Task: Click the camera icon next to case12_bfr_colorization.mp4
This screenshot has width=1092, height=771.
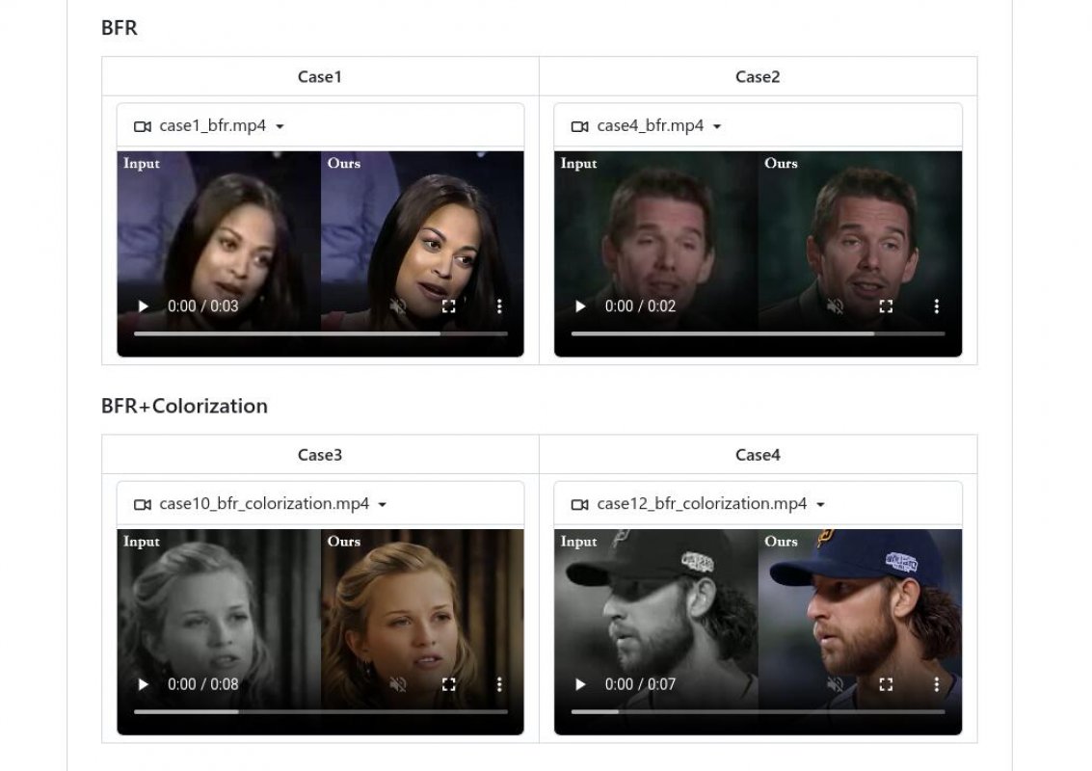Action: tap(580, 503)
